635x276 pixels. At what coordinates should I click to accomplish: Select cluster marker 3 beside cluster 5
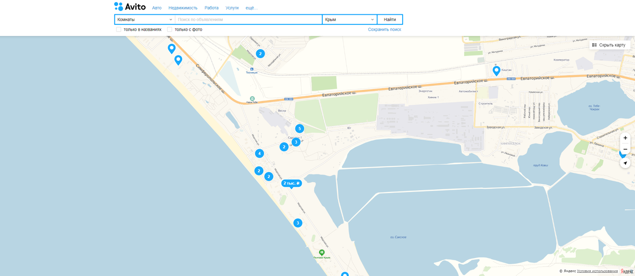point(296,142)
